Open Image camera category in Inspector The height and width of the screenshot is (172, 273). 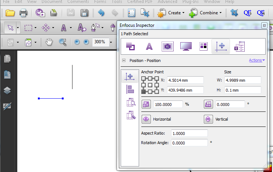point(167,46)
